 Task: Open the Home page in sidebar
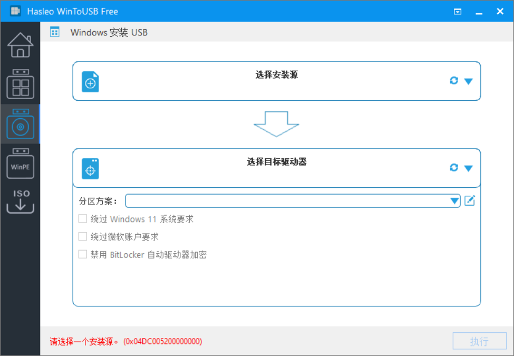point(21,45)
